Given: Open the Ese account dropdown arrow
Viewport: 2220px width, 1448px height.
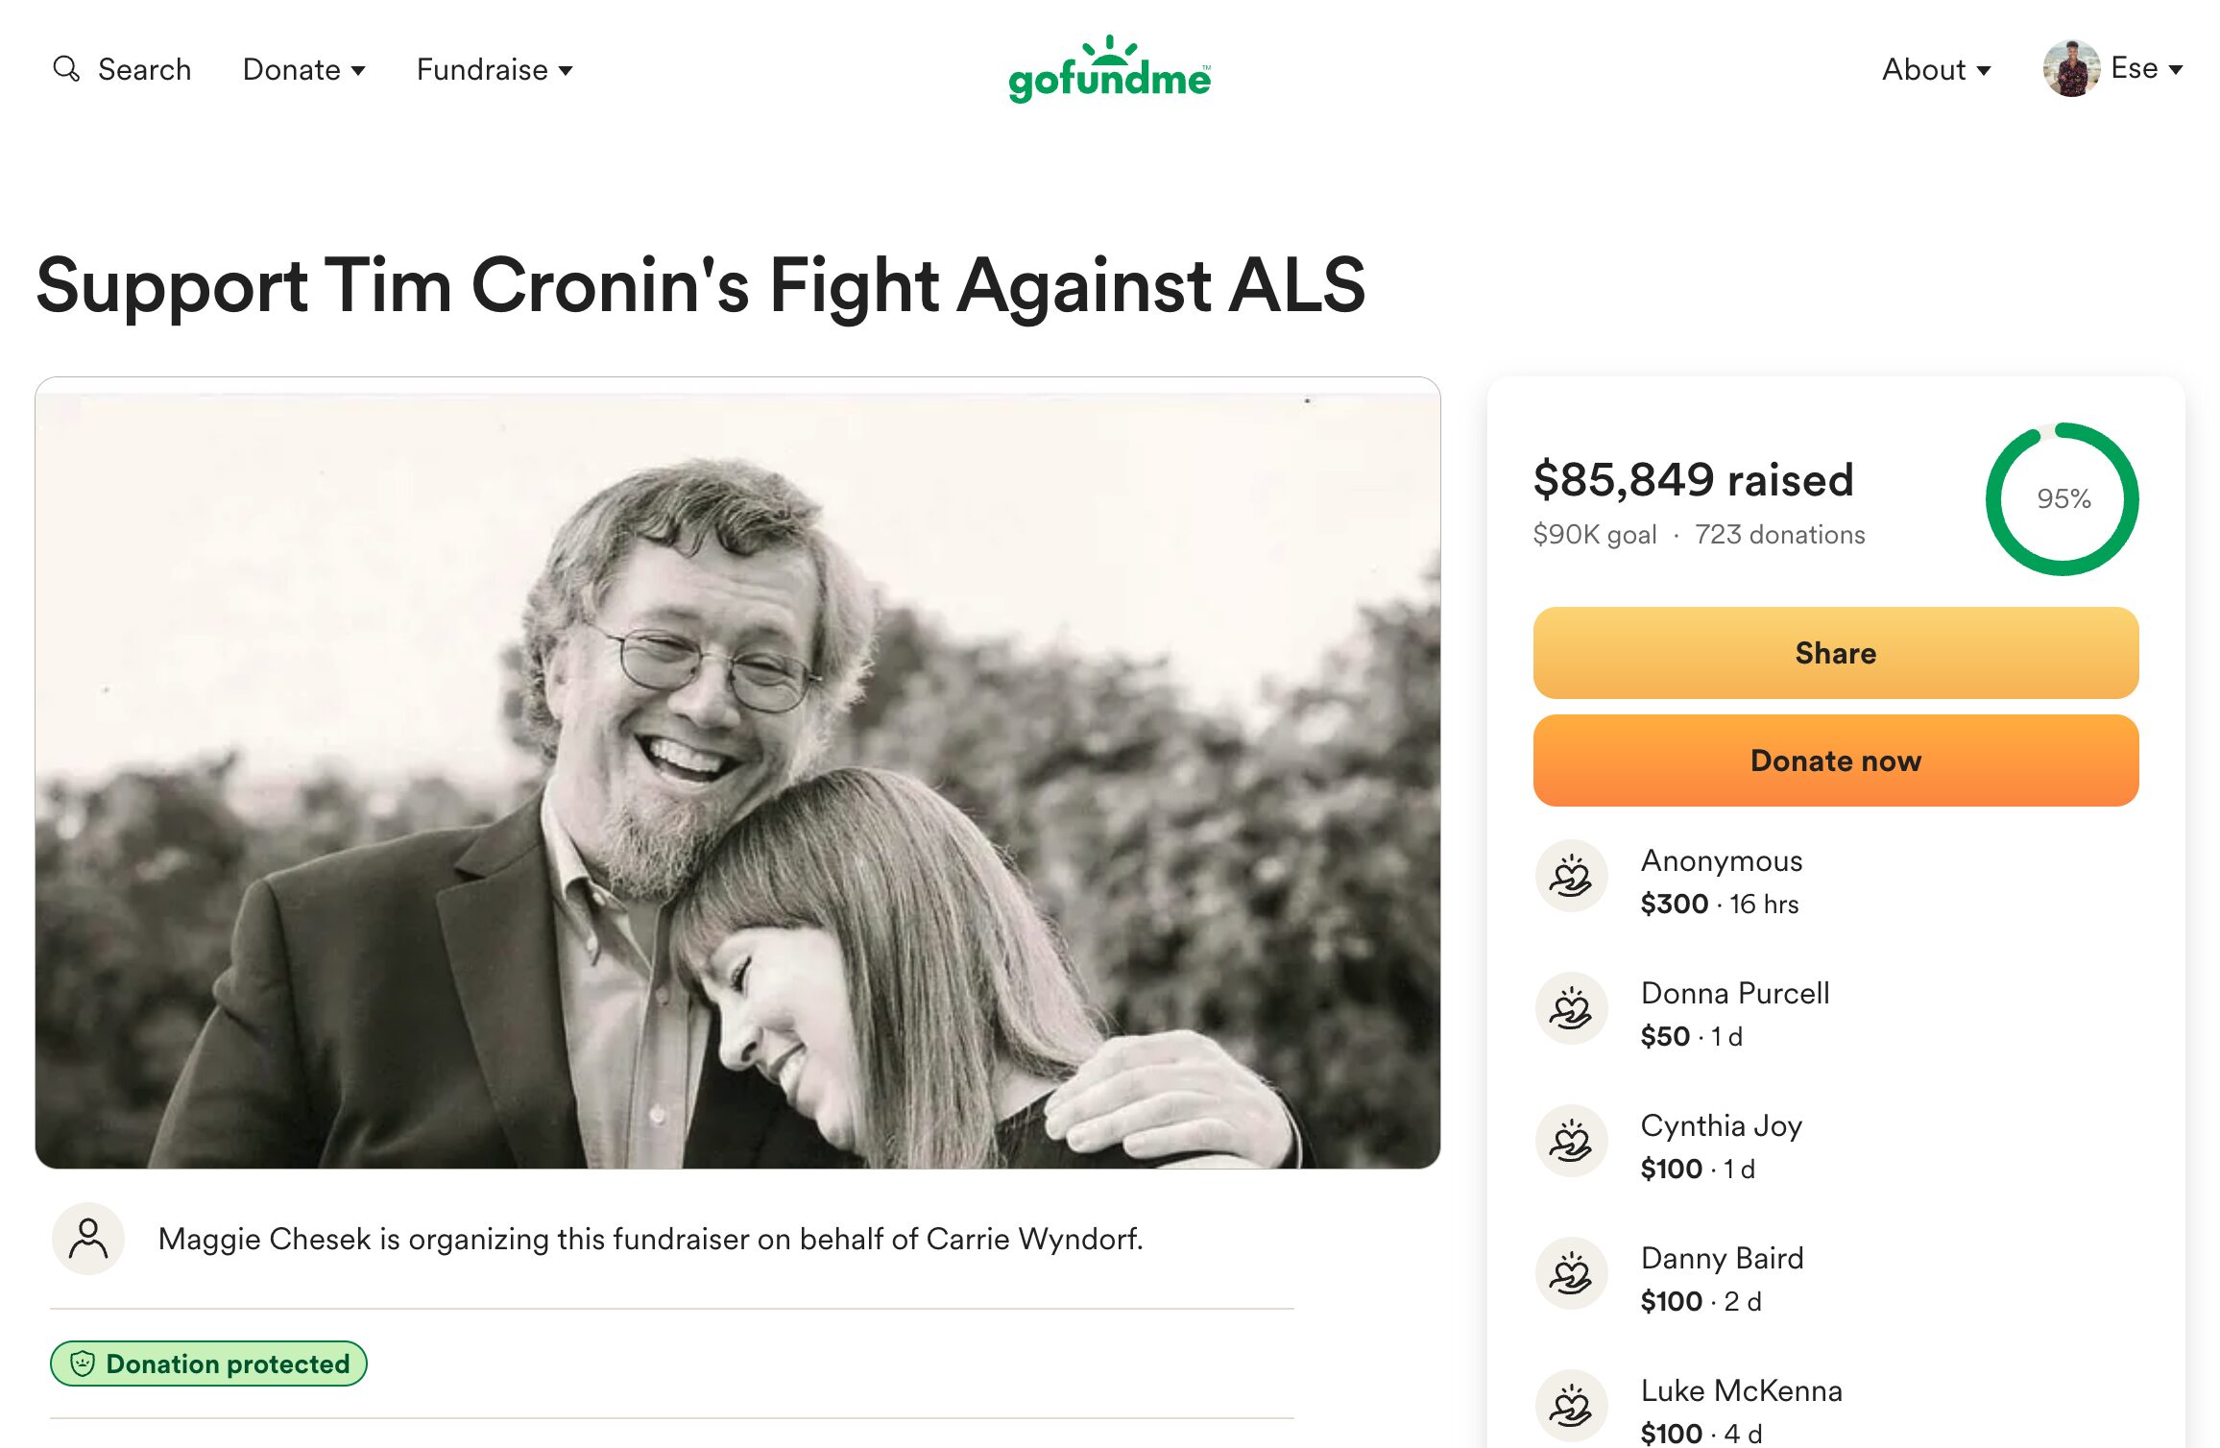Looking at the screenshot, I should click(x=2177, y=70).
